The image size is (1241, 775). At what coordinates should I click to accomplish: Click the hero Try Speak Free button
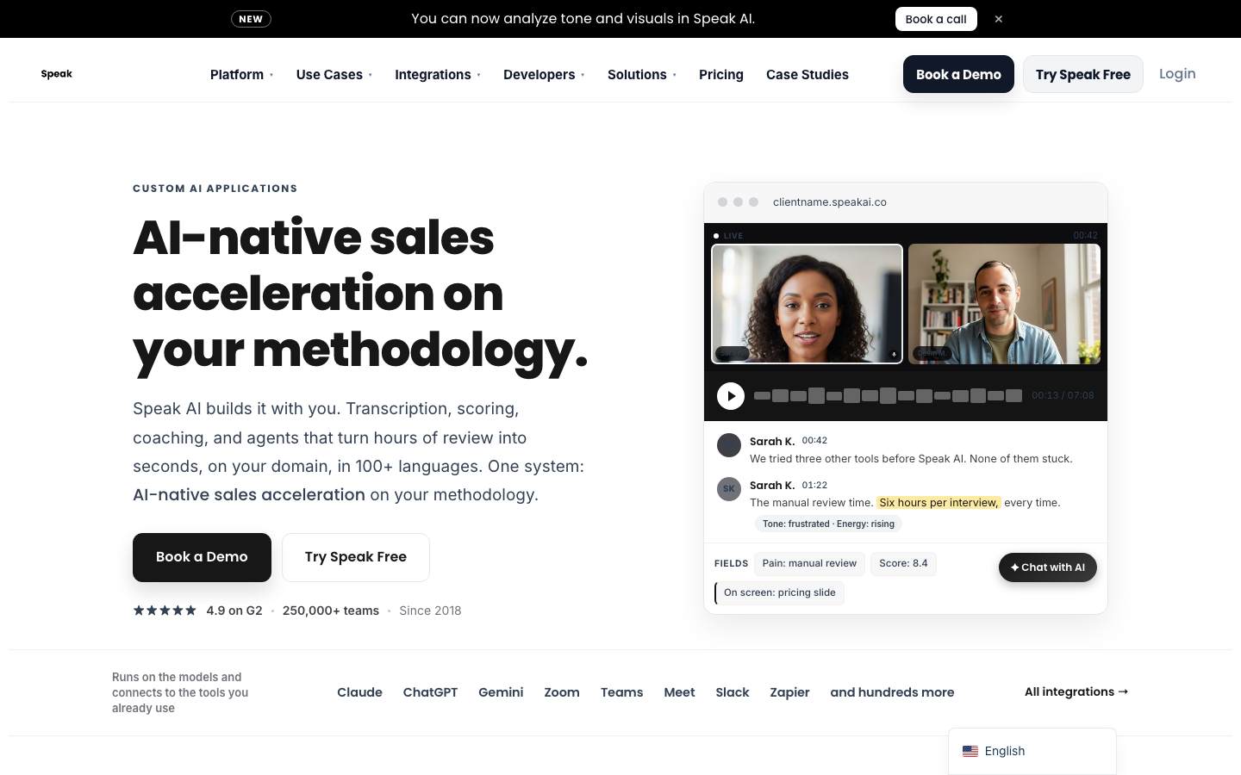[356, 557]
